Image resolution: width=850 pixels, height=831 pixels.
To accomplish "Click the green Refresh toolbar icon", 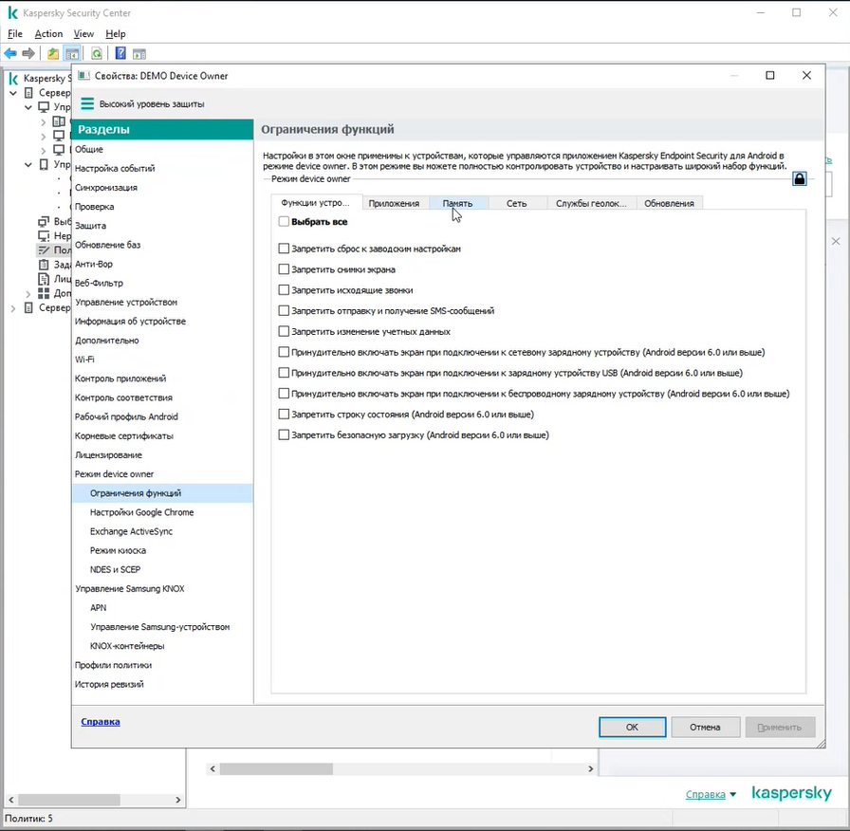I will 97,53.
